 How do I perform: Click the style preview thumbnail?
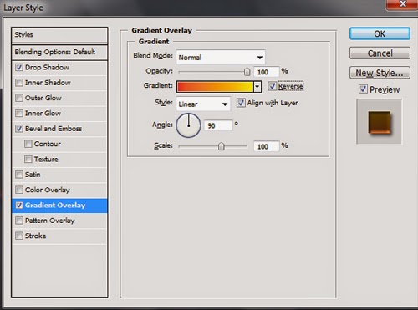(x=379, y=122)
